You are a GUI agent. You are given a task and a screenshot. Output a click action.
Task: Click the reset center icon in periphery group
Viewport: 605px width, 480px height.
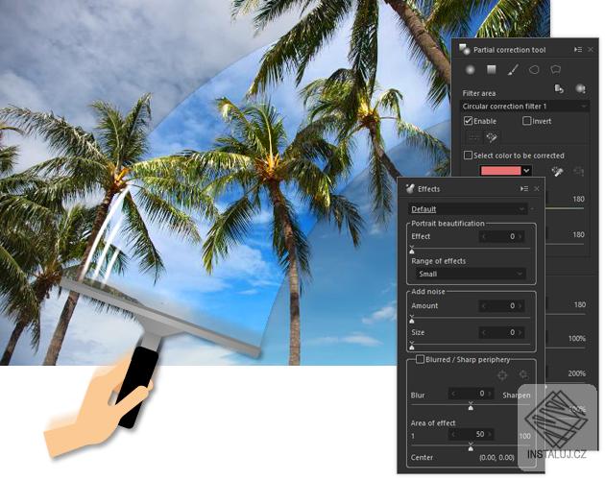[523, 374]
